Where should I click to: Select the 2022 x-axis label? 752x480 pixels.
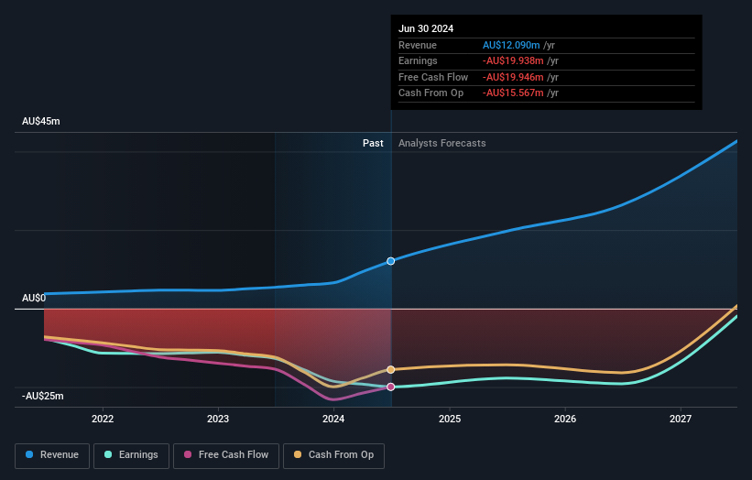click(x=103, y=420)
